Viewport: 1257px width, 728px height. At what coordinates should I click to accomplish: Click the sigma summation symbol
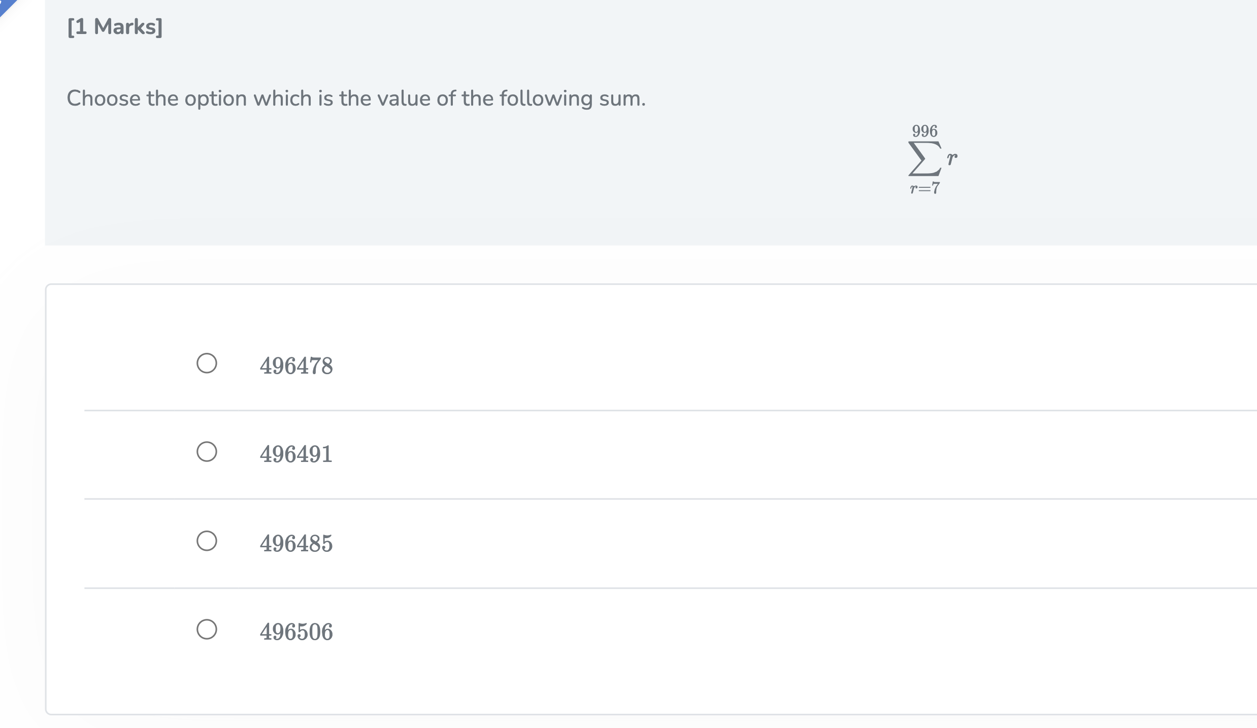click(x=924, y=158)
